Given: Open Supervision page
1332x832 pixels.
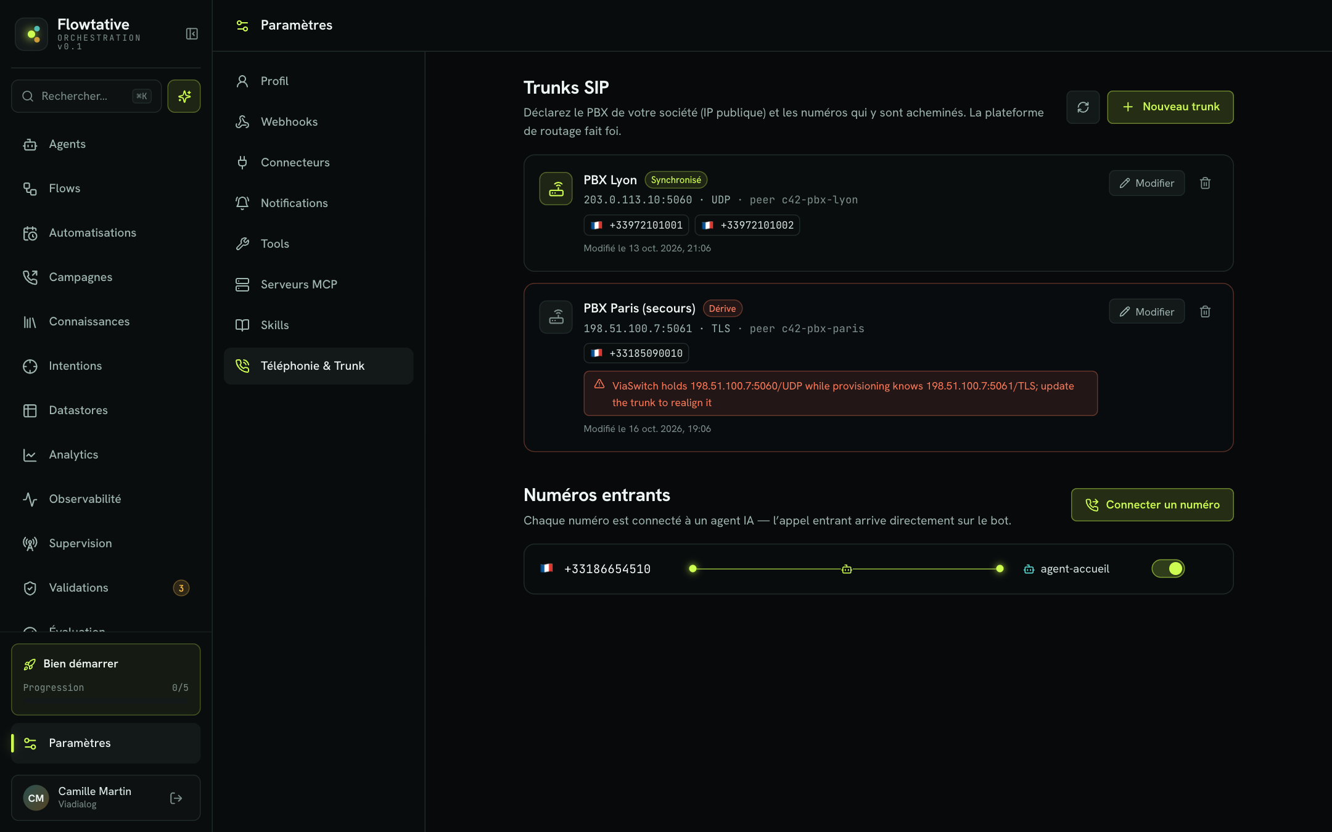Looking at the screenshot, I should (x=105, y=544).
